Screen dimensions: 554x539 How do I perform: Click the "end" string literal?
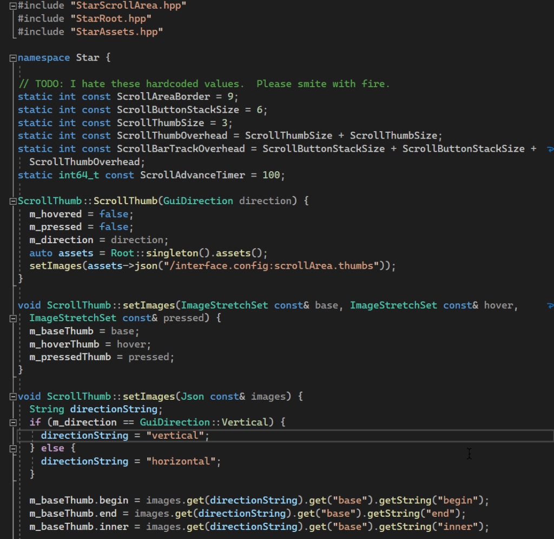pos(440,513)
